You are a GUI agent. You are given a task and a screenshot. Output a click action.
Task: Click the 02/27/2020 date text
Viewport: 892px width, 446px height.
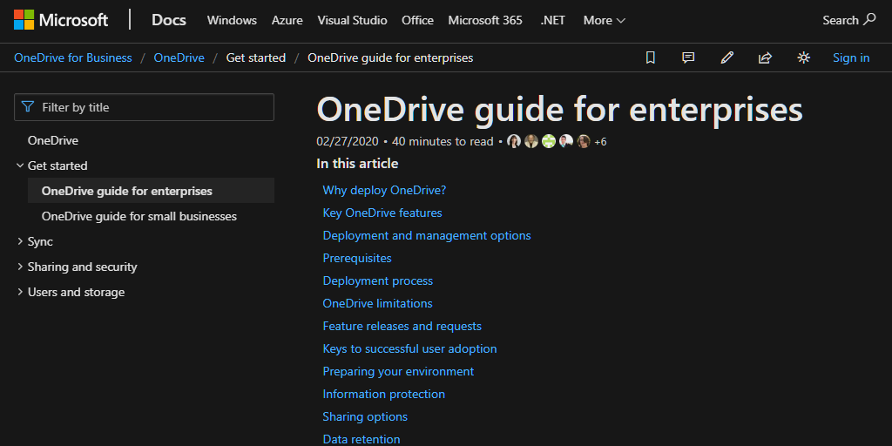[x=348, y=142]
